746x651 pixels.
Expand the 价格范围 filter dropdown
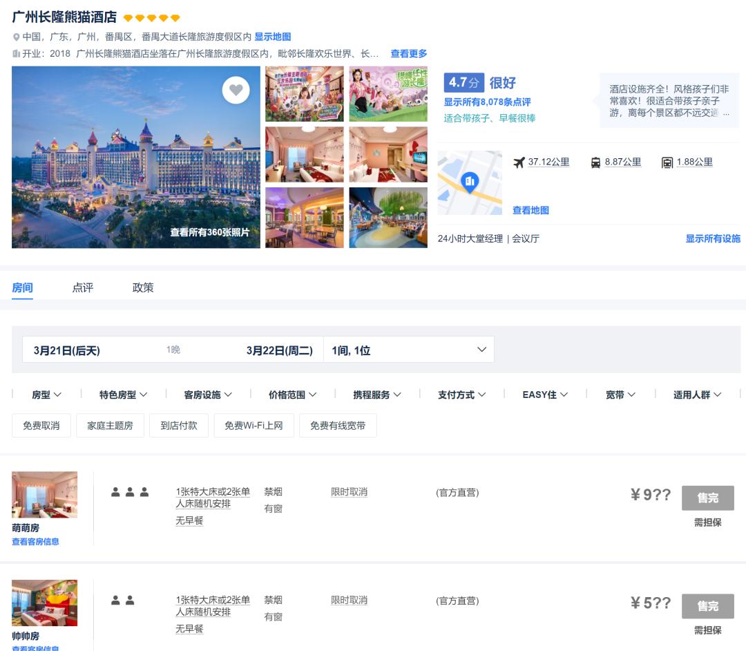coord(293,395)
